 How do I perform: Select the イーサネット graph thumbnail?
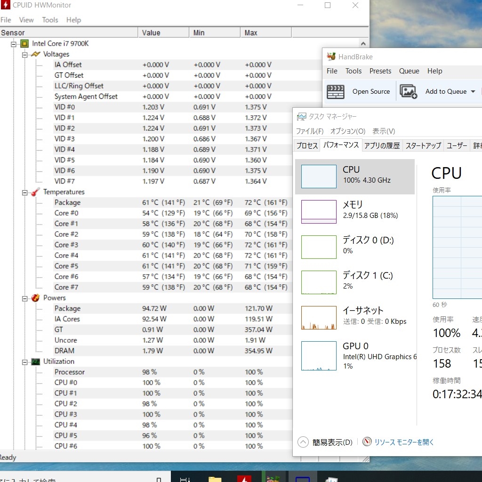pos(319,318)
